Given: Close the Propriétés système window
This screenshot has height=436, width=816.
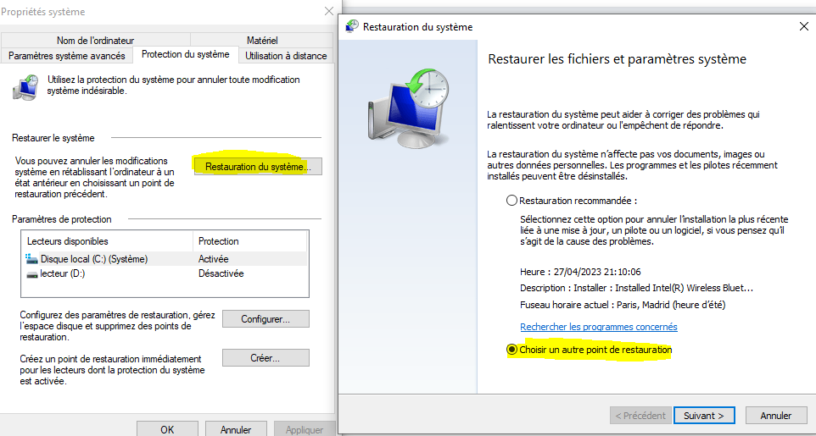Looking at the screenshot, I should point(329,11).
